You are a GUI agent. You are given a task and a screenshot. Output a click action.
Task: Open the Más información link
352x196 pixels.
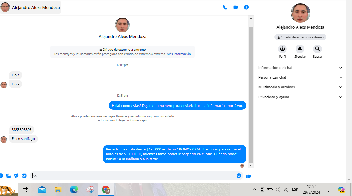coord(179,54)
